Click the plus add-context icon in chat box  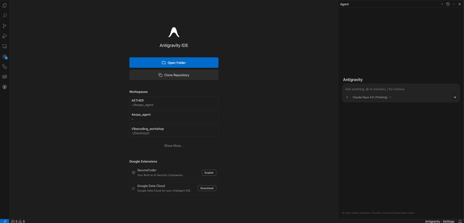coord(347,97)
